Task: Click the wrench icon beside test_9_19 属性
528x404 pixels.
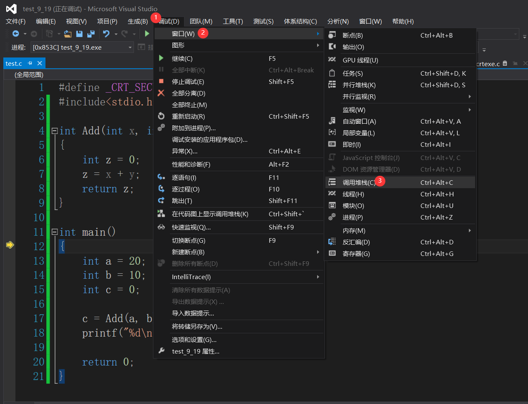Action: coord(161,351)
